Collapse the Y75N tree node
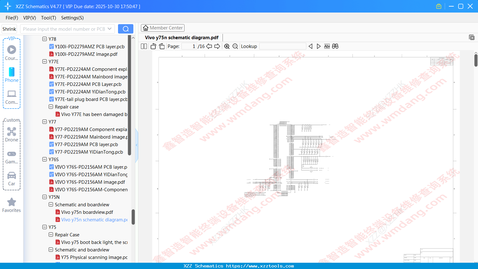The width and height of the screenshot is (478, 269). coord(45,197)
